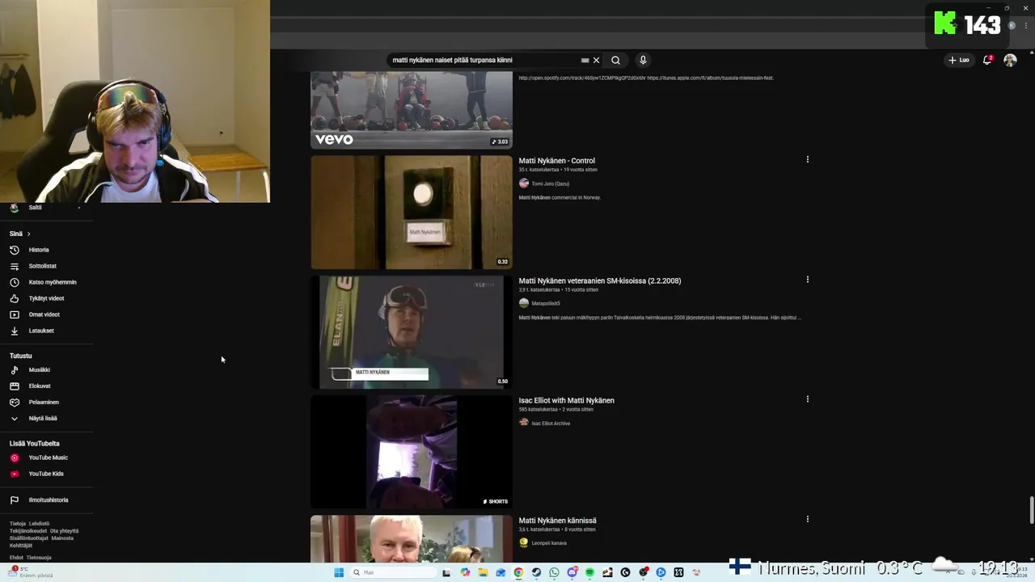
Task: Open Ota yhteyttä footer link
Action: 64,531
